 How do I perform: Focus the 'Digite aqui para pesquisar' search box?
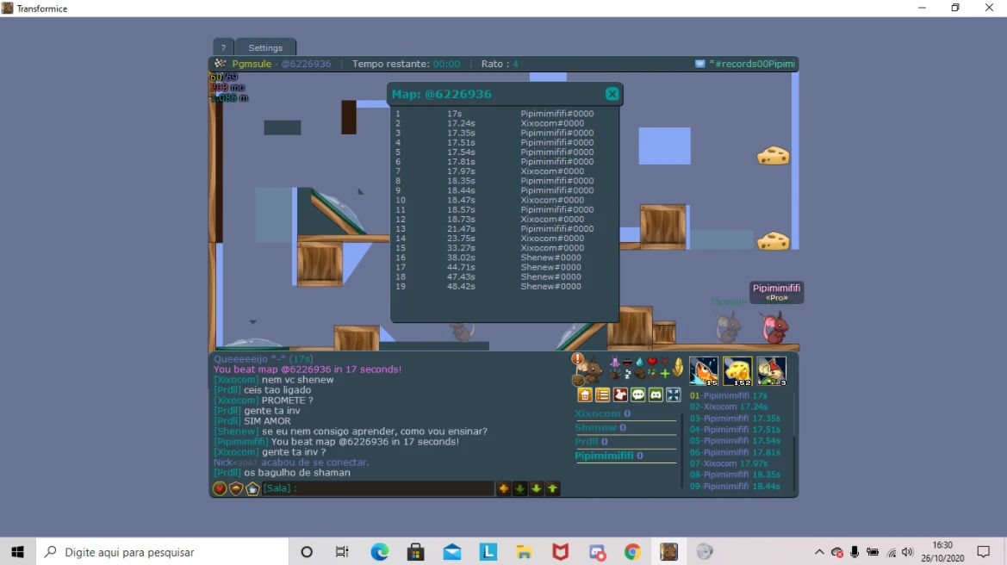pyautogui.click(x=163, y=551)
